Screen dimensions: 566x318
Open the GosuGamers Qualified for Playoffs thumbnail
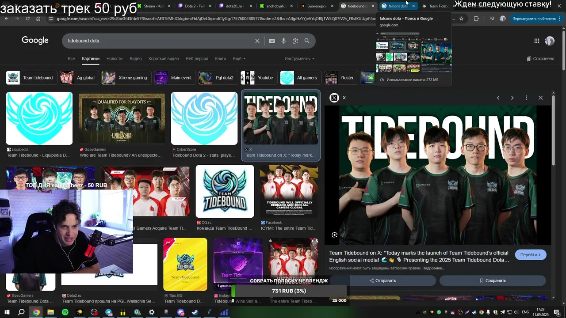(x=122, y=118)
